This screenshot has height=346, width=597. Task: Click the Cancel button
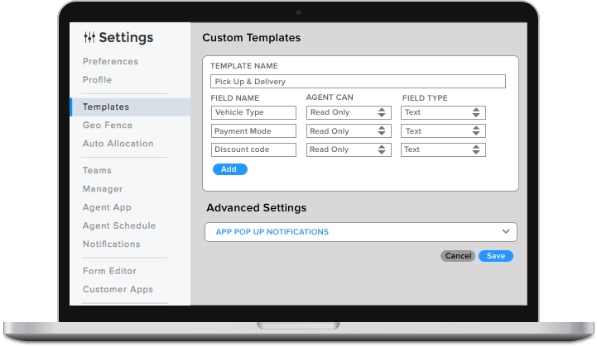[458, 256]
